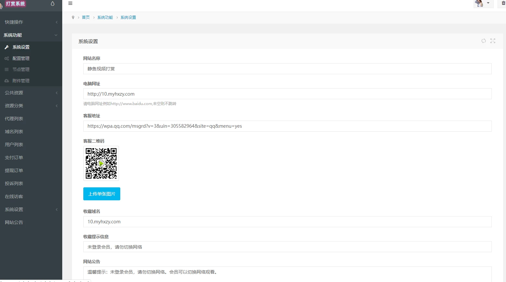Click the trash can icon at top right

503,3
